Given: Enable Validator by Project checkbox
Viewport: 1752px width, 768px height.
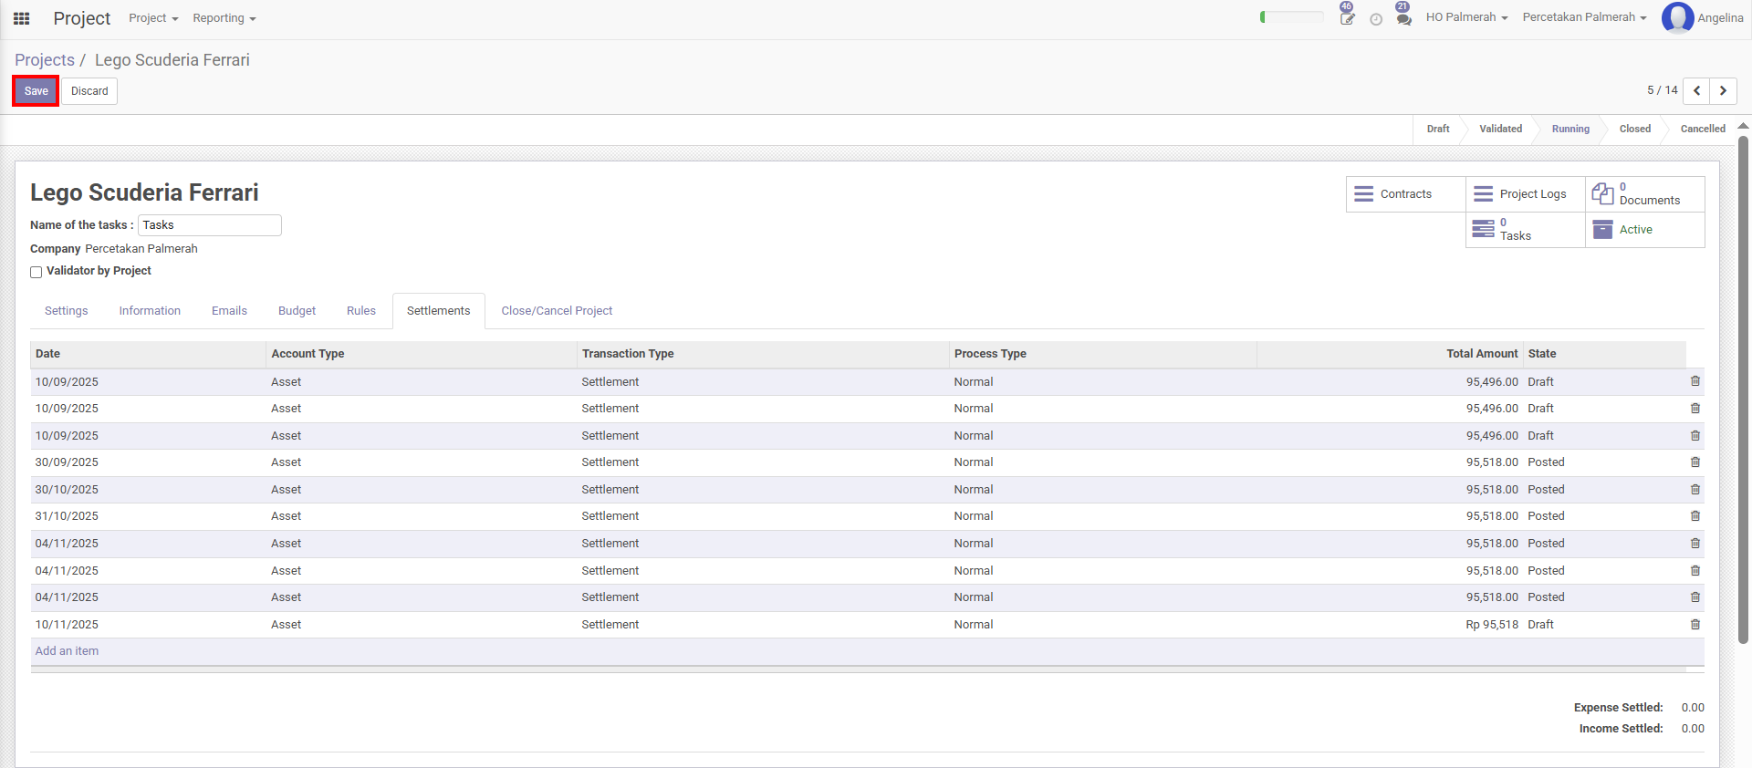Looking at the screenshot, I should tap(36, 272).
